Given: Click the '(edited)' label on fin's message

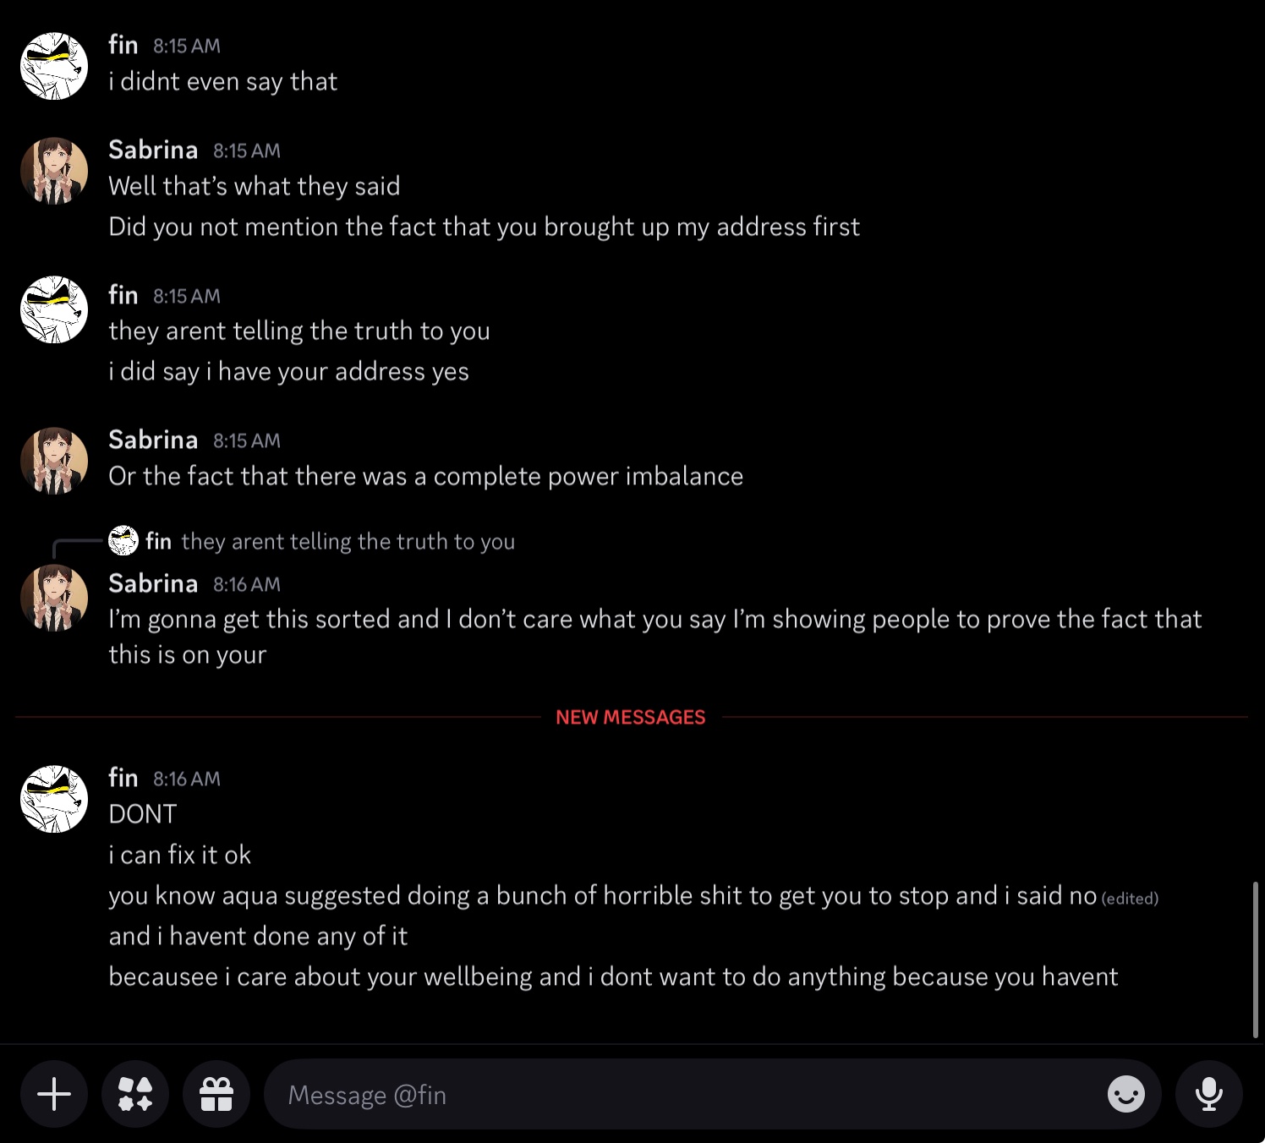Looking at the screenshot, I should click(1130, 899).
